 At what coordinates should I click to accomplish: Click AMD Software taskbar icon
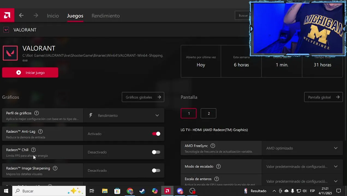pos(167,191)
